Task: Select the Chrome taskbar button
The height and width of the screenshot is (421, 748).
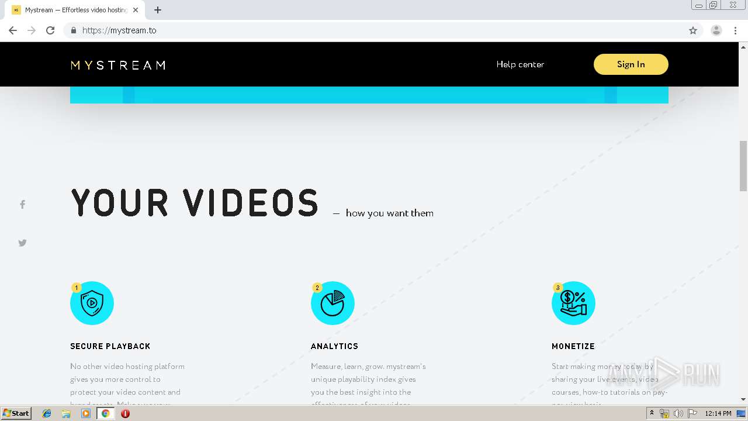Action: [x=105, y=413]
